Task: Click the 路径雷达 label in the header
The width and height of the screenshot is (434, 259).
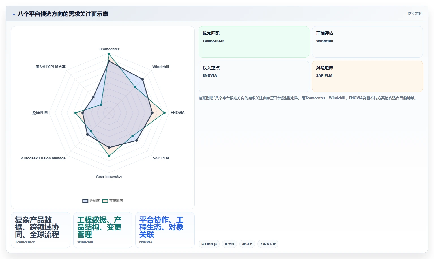Action: [415, 14]
